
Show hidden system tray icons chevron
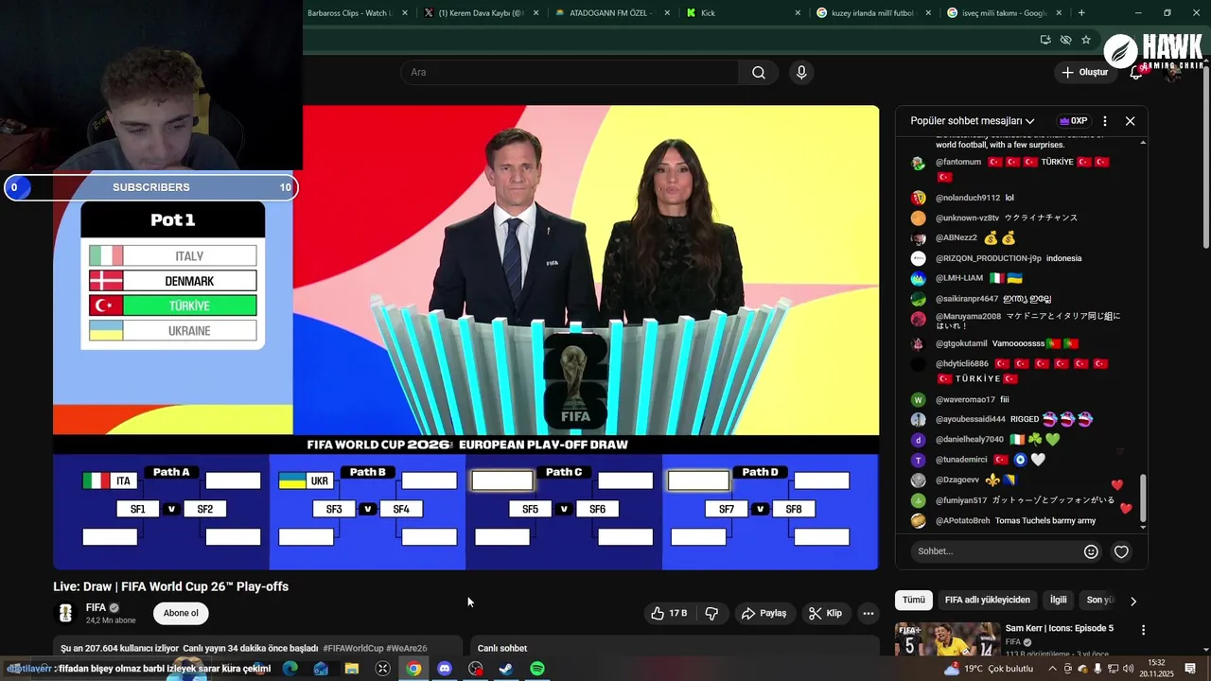(1053, 669)
